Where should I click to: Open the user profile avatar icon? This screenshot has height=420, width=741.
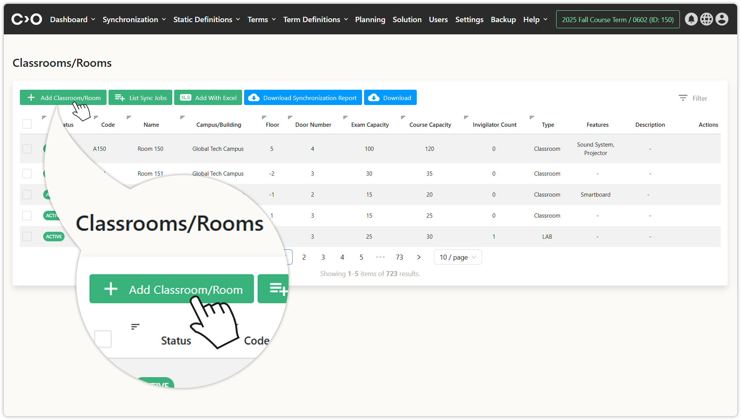click(x=722, y=19)
